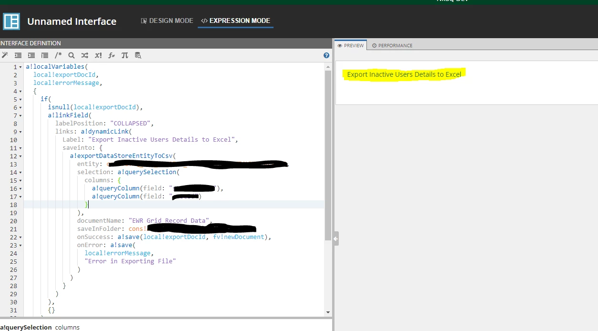598x331 pixels.
Task: Click the editor scrollbar up arrow
Action: (x=328, y=66)
